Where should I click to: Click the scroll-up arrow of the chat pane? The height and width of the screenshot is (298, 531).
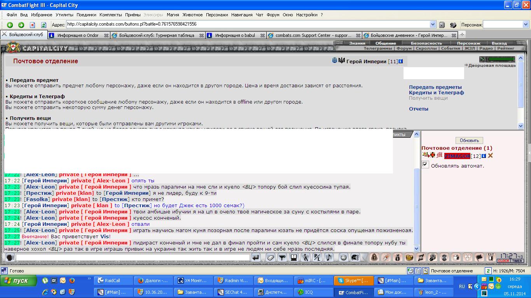point(417,134)
